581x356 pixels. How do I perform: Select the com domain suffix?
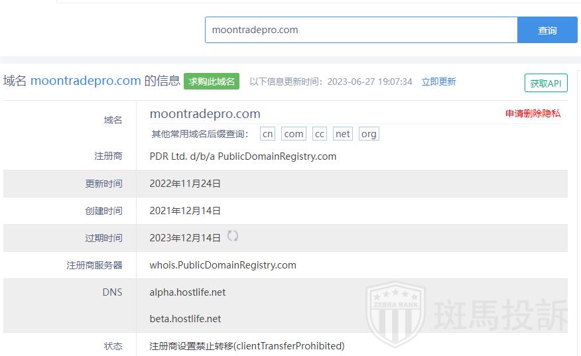[x=293, y=134]
